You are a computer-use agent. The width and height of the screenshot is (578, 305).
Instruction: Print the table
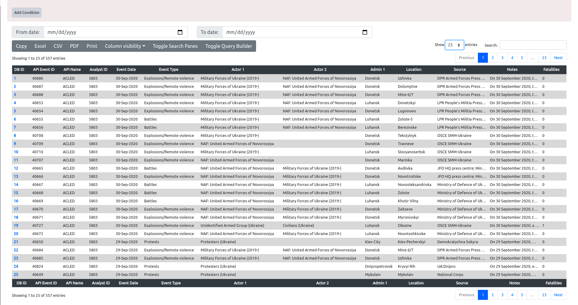tap(92, 46)
